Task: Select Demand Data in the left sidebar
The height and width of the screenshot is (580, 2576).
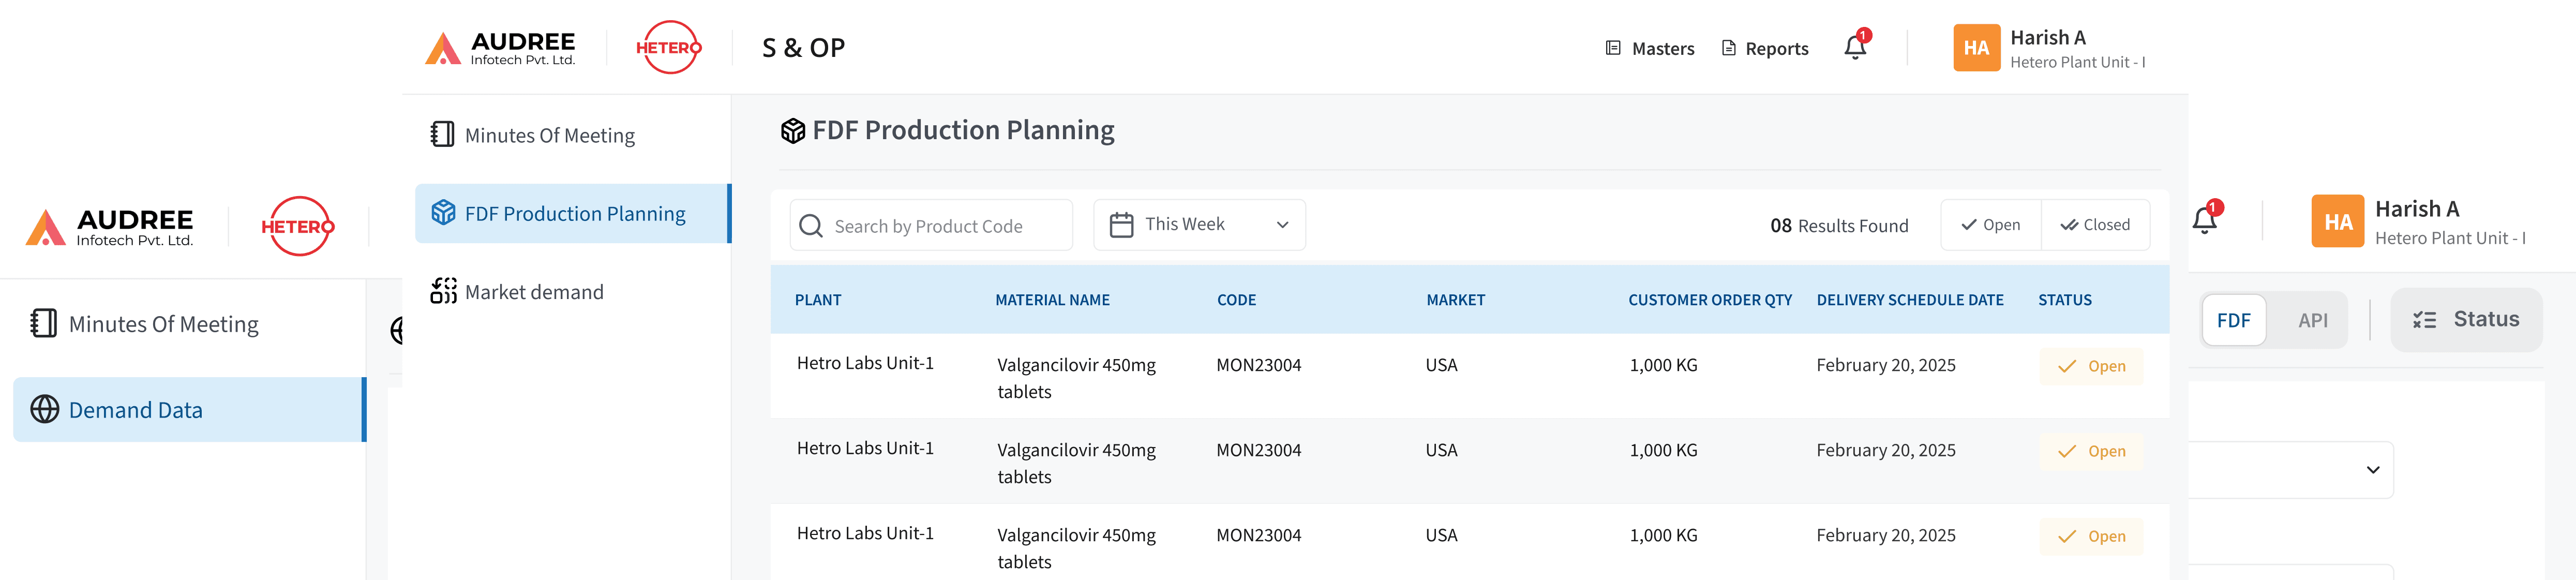Action: pyautogui.click(x=136, y=410)
